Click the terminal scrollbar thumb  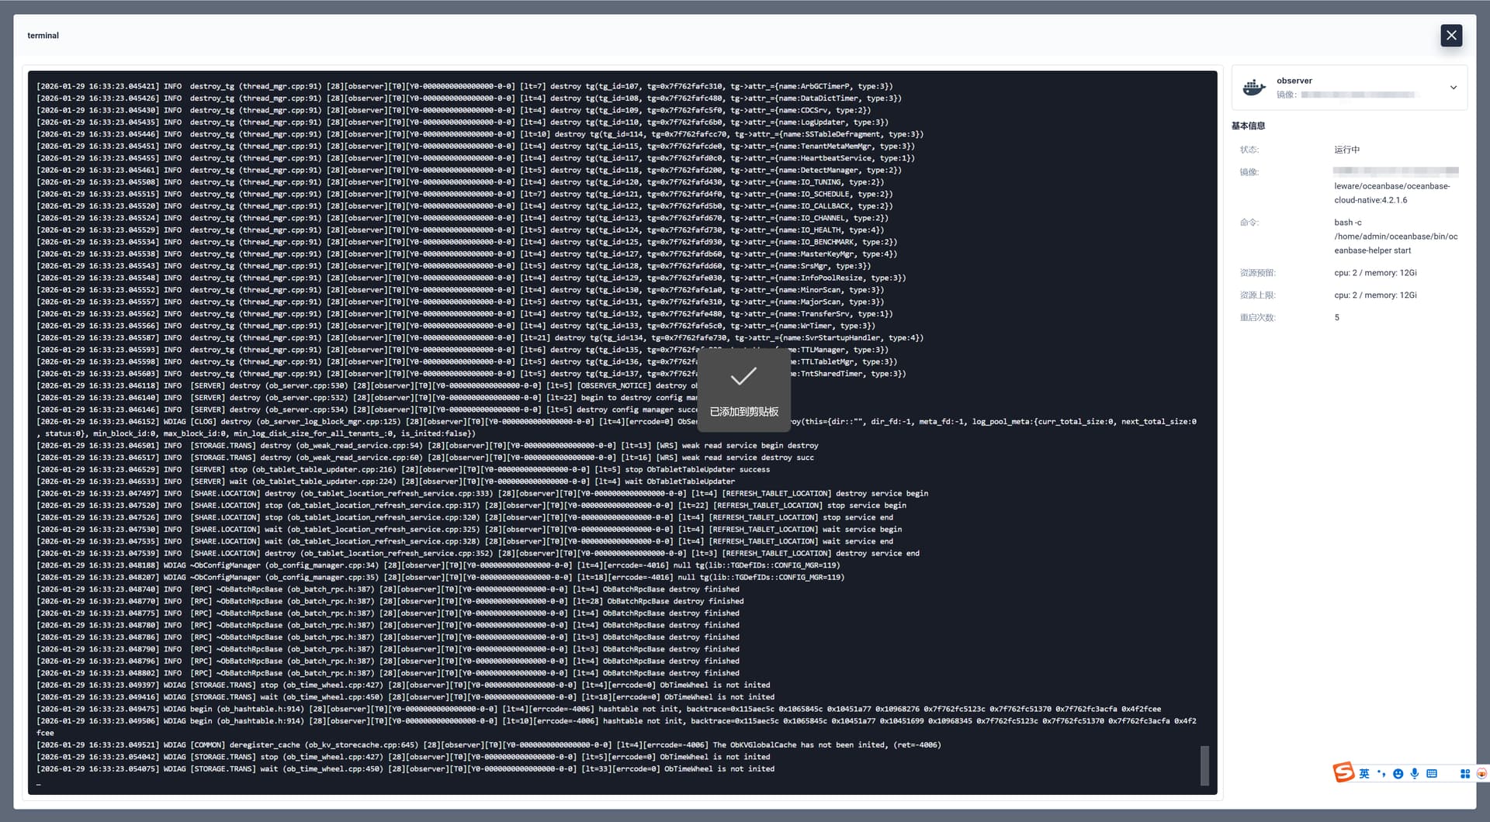pos(1204,765)
